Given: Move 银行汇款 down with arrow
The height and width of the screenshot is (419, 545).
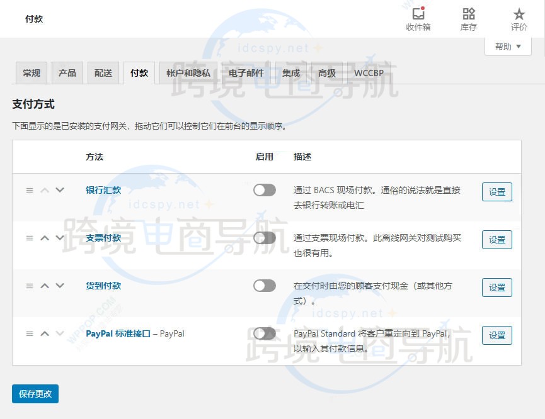Looking at the screenshot, I should tap(60, 190).
